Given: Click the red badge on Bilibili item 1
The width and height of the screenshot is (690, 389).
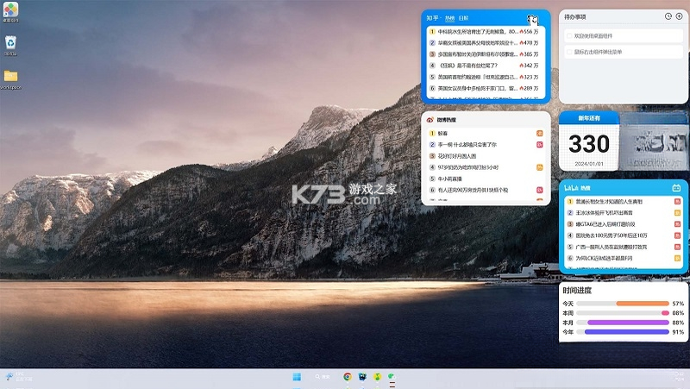Looking at the screenshot, I should 678,202.
